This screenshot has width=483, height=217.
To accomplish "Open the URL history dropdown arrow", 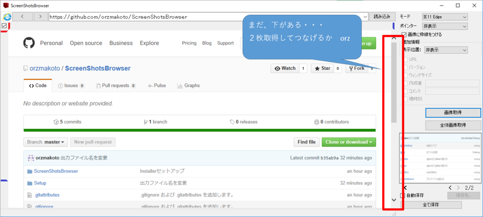I will (x=366, y=17).
